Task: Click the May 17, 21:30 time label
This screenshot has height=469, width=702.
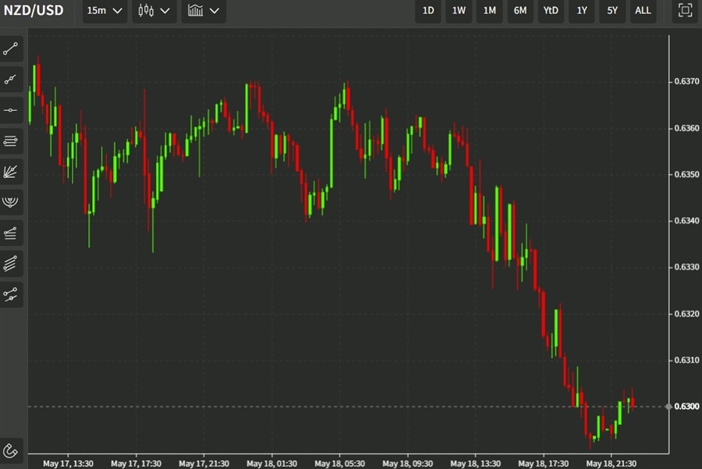Action: coord(204,464)
